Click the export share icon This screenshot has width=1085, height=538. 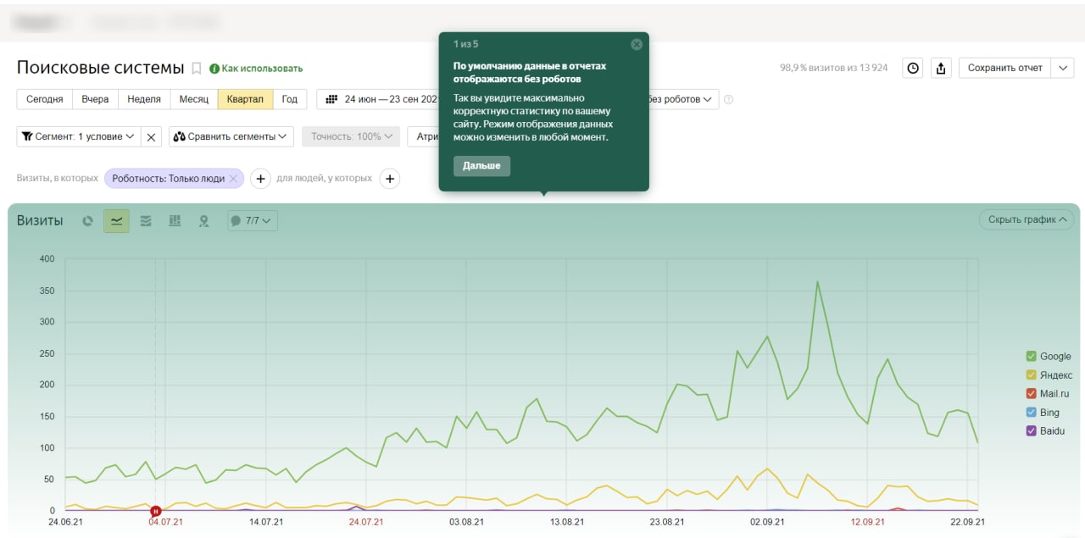coord(941,69)
